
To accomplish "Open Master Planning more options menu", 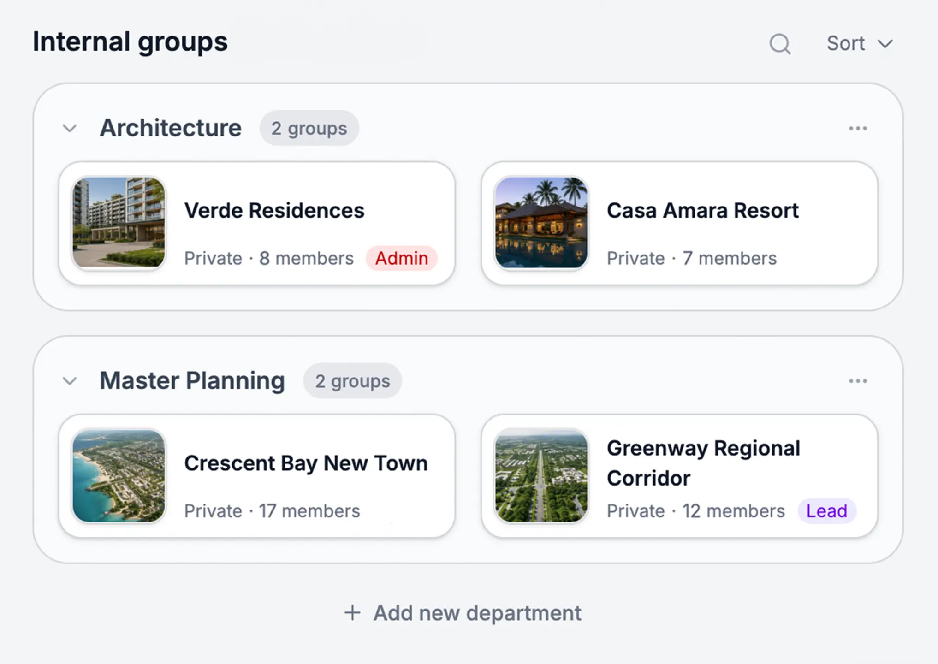I will pyautogui.click(x=858, y=381).
